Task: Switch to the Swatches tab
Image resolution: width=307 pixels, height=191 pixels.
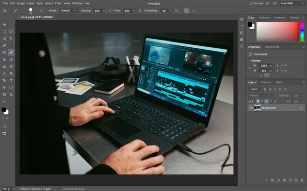Action: (264, 18)
